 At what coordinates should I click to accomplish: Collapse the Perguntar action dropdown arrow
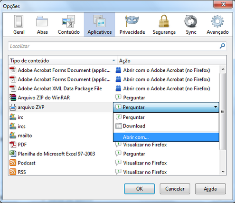[x=216, y=107]
